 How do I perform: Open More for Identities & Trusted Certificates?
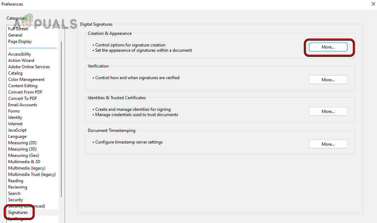tap(328, 111)
